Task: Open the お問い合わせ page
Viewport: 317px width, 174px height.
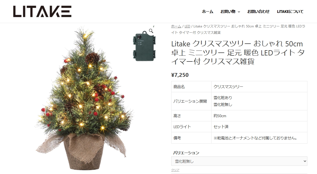Action: click(x=258, y=12)
